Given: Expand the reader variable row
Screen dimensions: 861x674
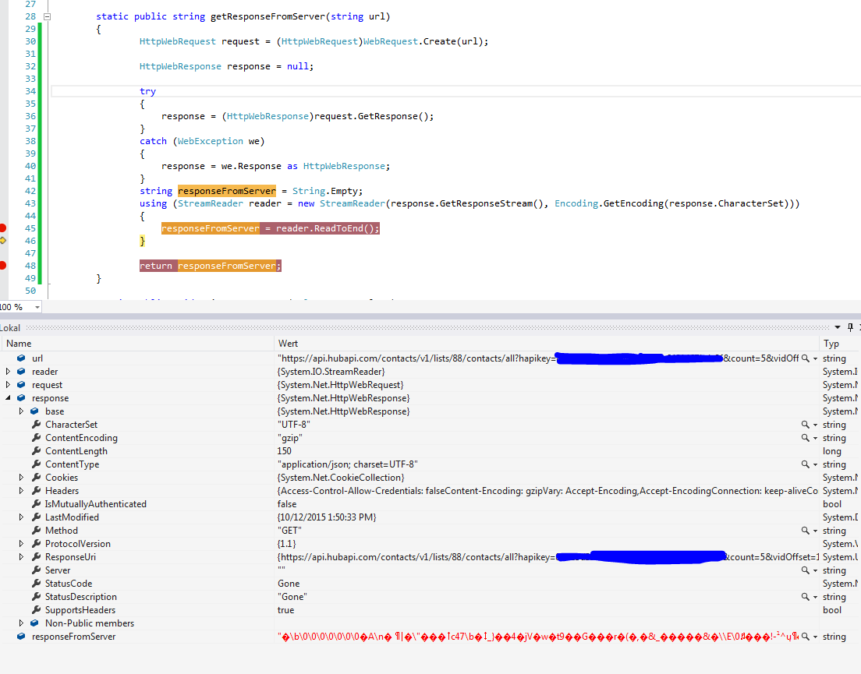Looking at the screenshot, I should click(8, 371).
